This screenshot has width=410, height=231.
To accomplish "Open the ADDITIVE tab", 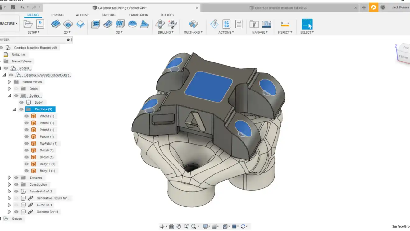I will pos(83,15).
